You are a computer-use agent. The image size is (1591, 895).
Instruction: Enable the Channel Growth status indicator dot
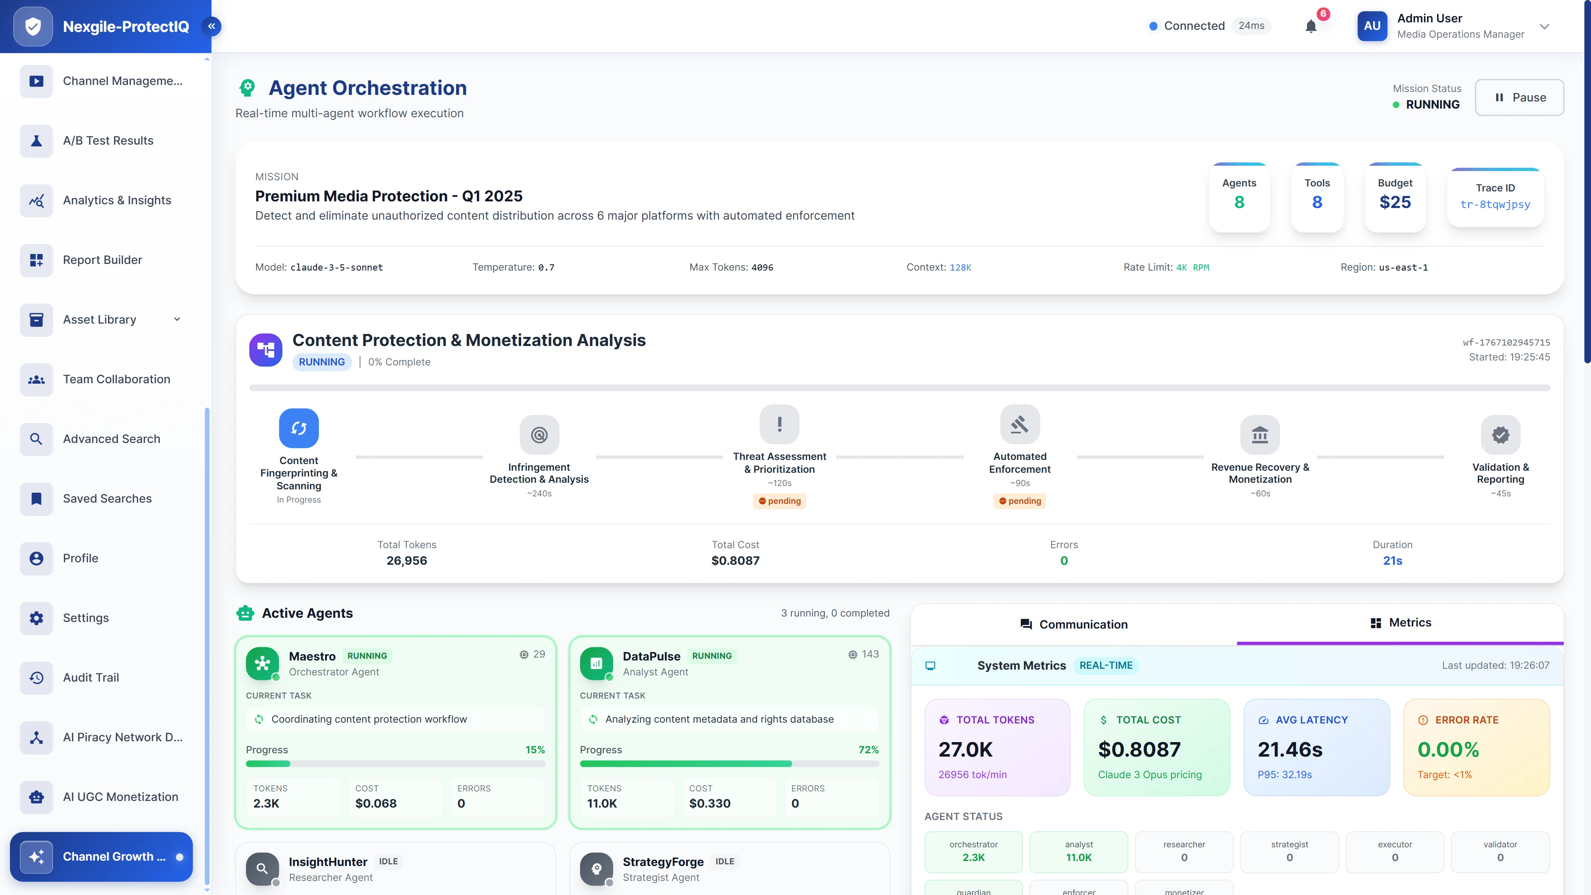pyautogui.click(x=180, y=857)
